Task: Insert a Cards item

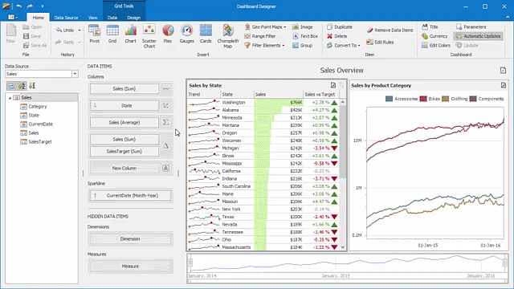Action: [206, 34]
